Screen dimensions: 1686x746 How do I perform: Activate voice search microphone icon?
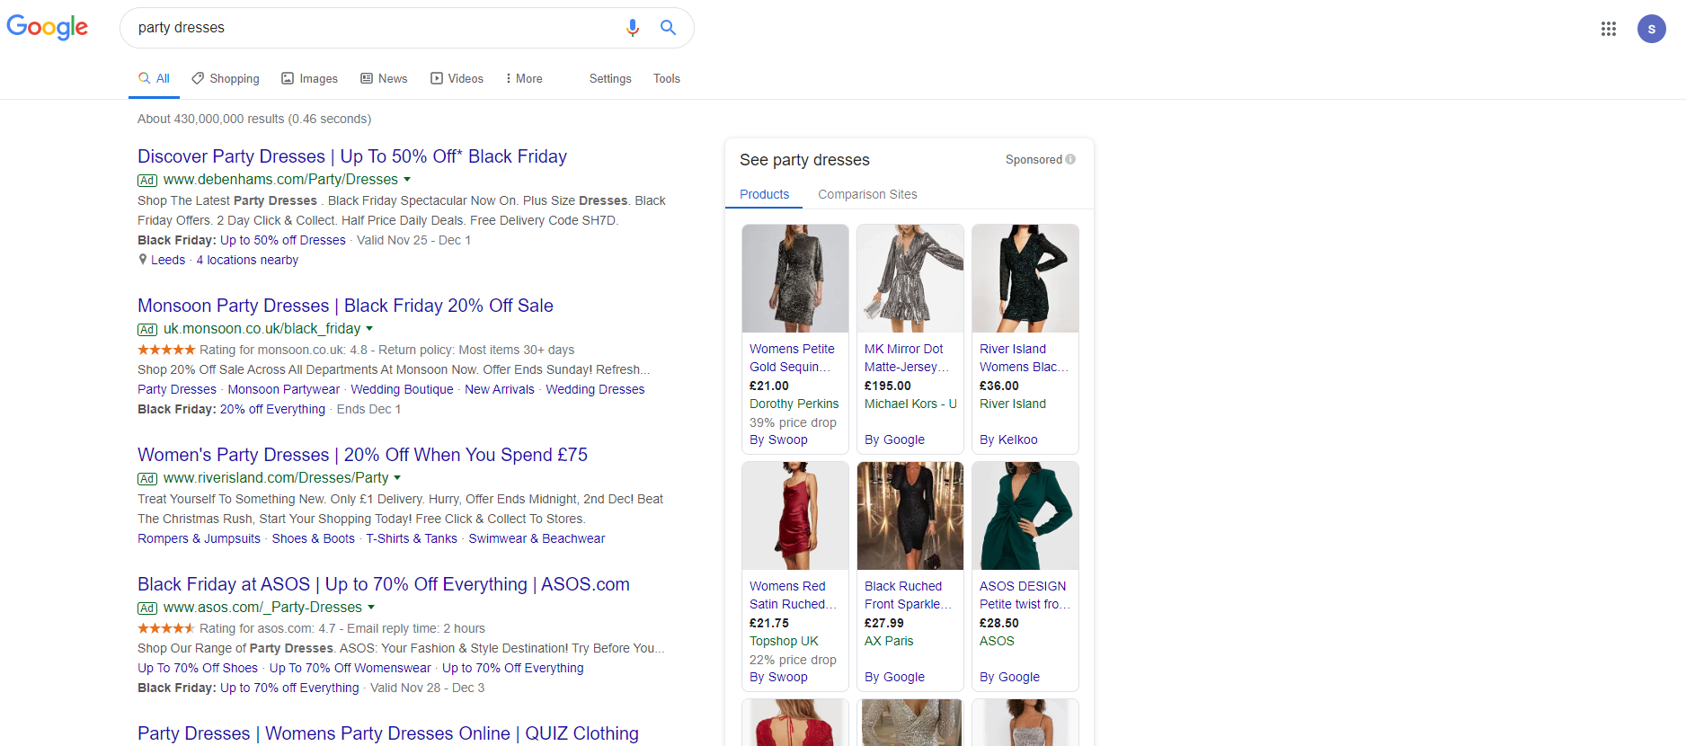(x=633, y=28)
